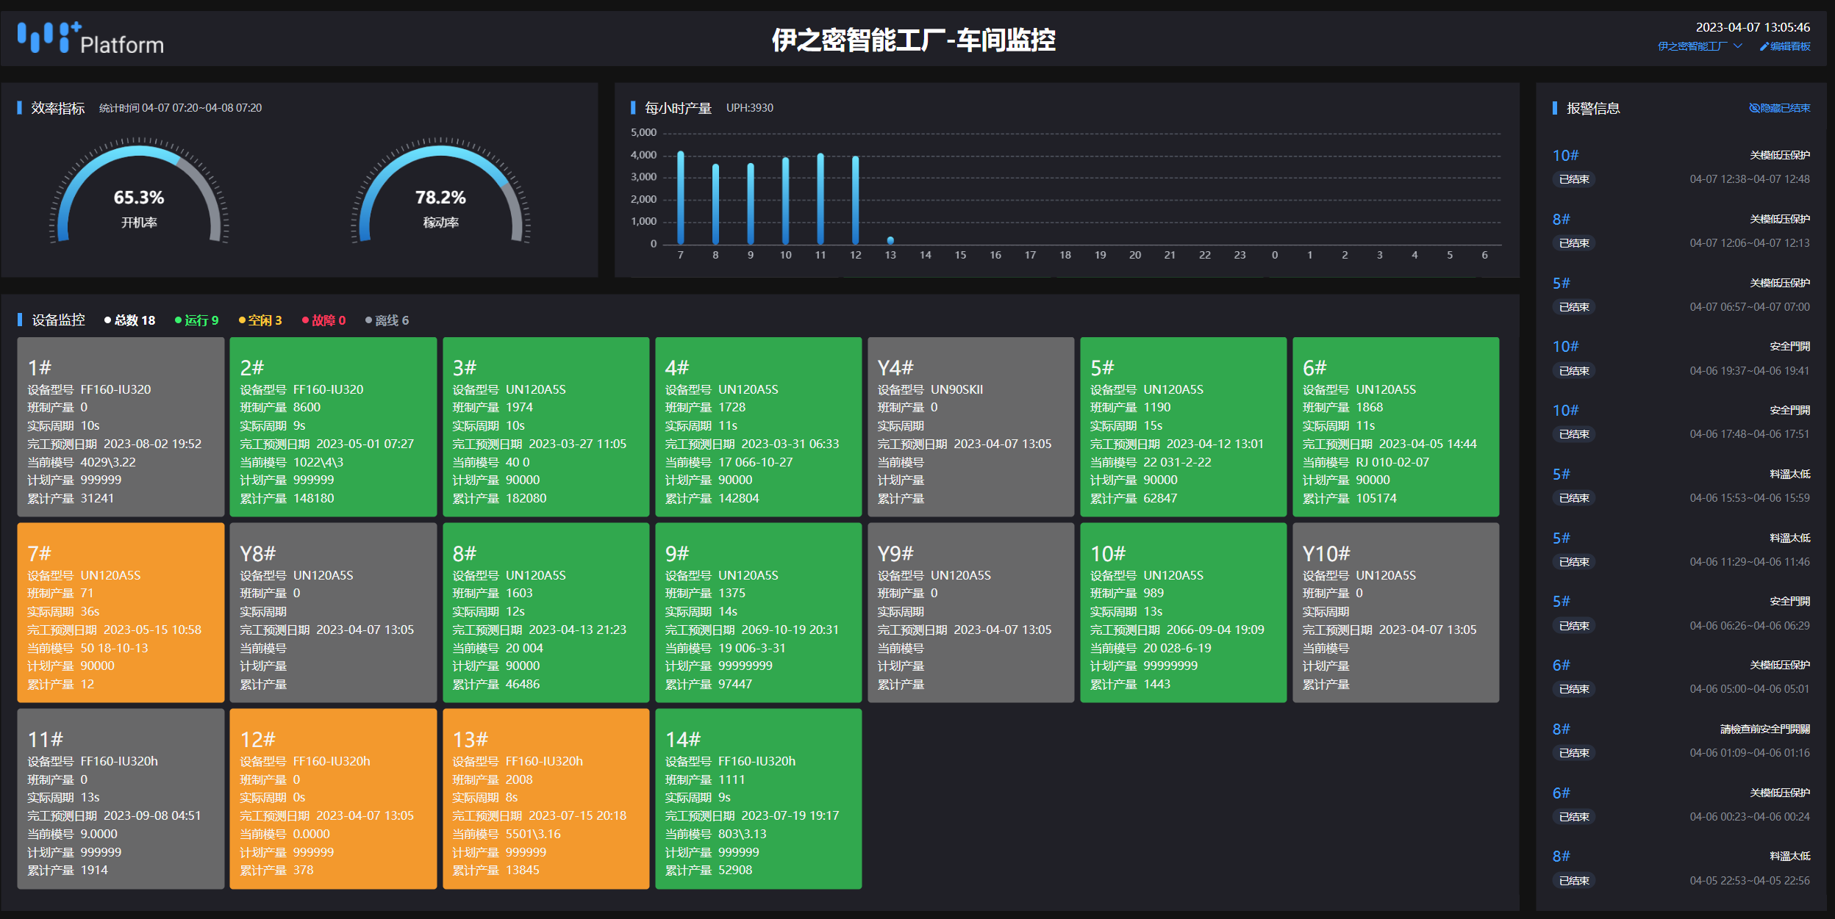Filter devices by 运行 9 status

click(197, 320)
